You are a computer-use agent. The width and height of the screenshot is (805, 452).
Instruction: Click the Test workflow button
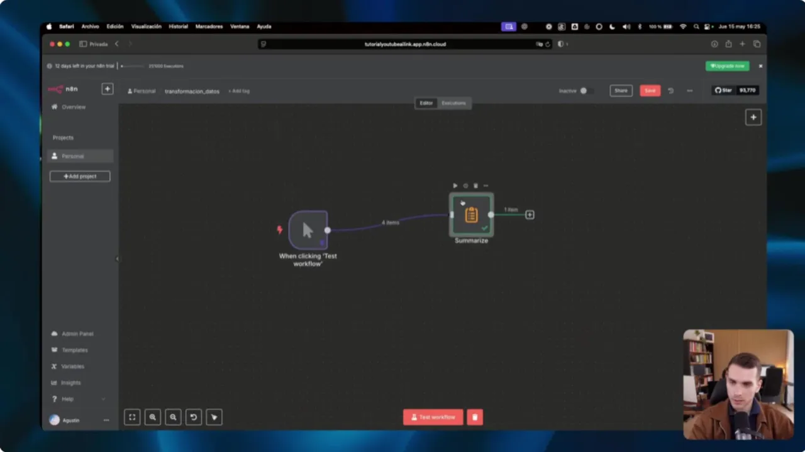pyautogui.click(x=433, y=417)
